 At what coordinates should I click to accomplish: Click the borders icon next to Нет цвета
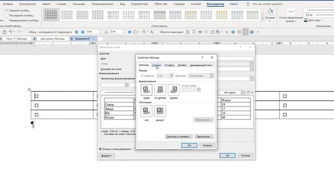248,92
